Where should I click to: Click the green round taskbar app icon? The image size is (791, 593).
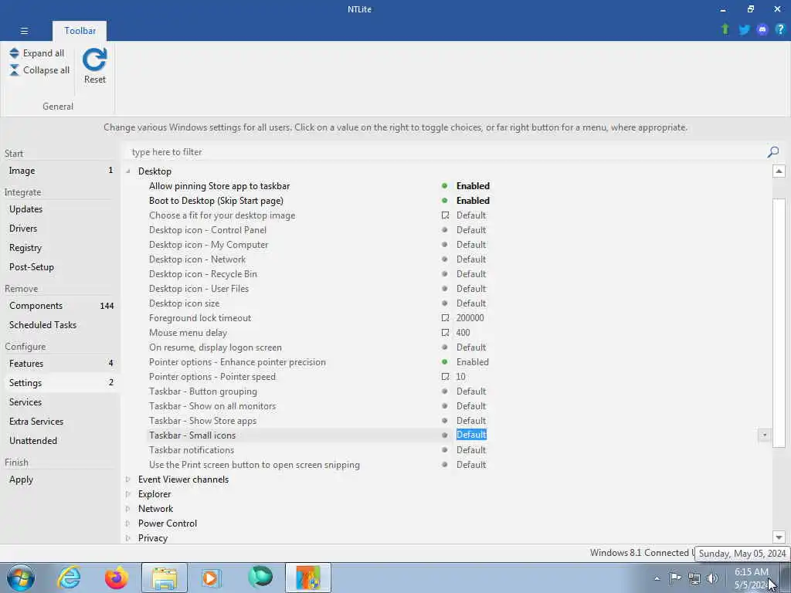point(260,578)
